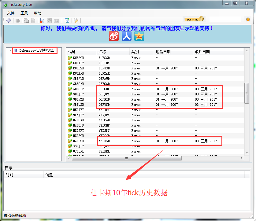
Task: Select the GBPJPY symbol row
Action: coord(155,94)
